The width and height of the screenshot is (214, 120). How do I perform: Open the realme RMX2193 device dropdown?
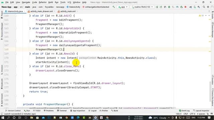tap(142, 7)
